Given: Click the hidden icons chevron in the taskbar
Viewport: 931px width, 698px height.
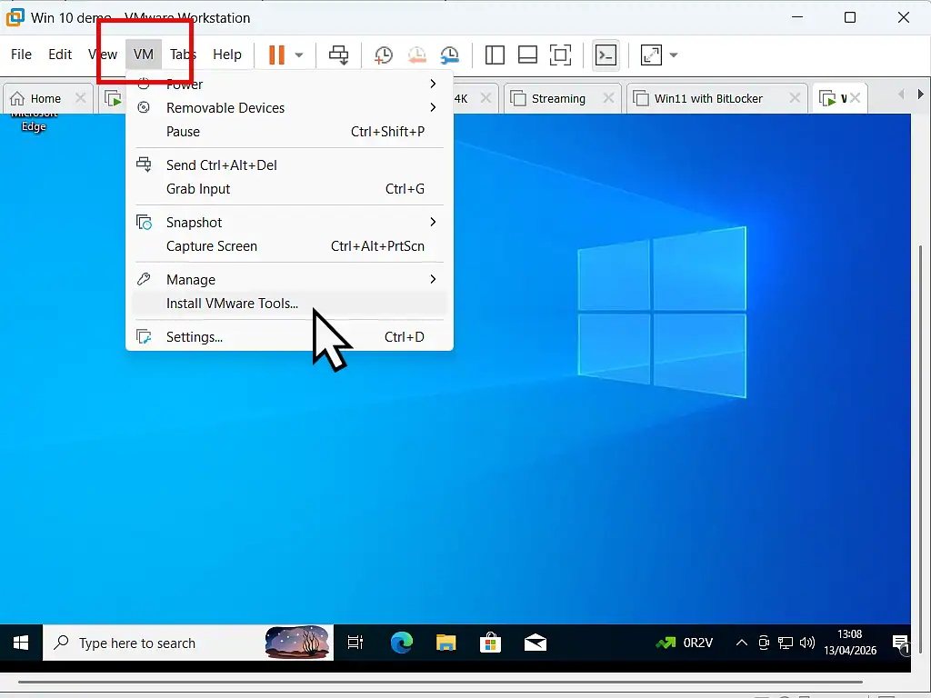Looking at the screenshot, I should (743, 643).
